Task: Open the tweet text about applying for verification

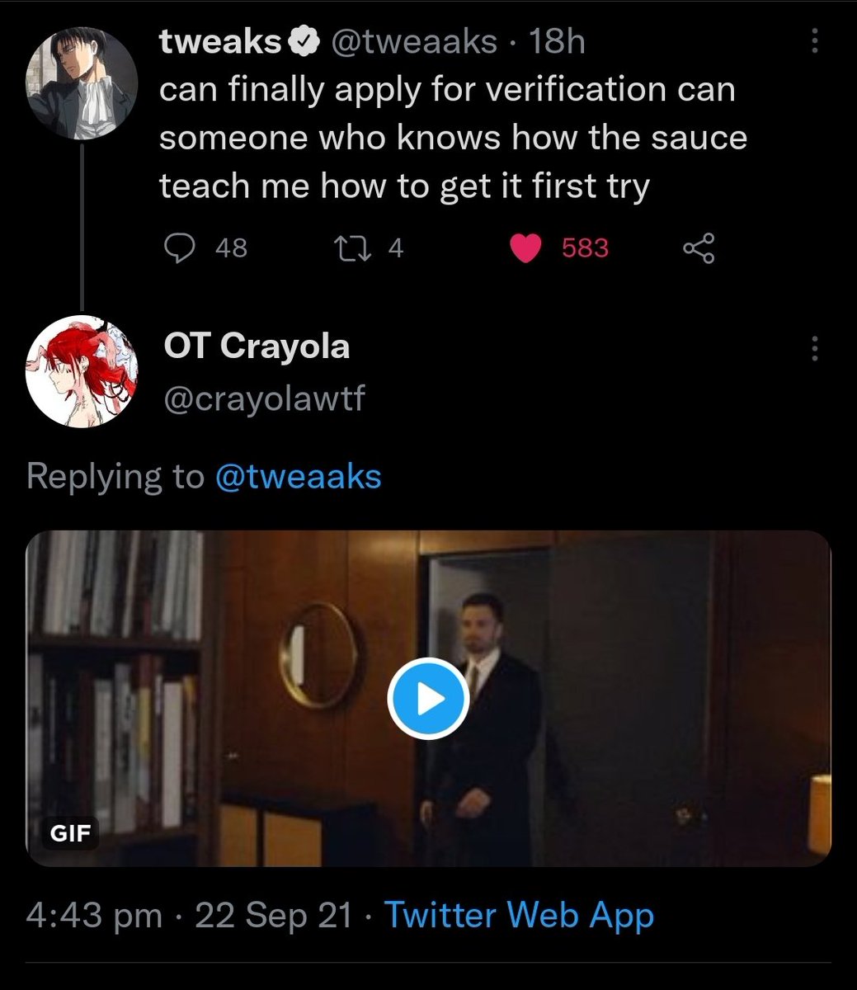Action: click(452, 137)
